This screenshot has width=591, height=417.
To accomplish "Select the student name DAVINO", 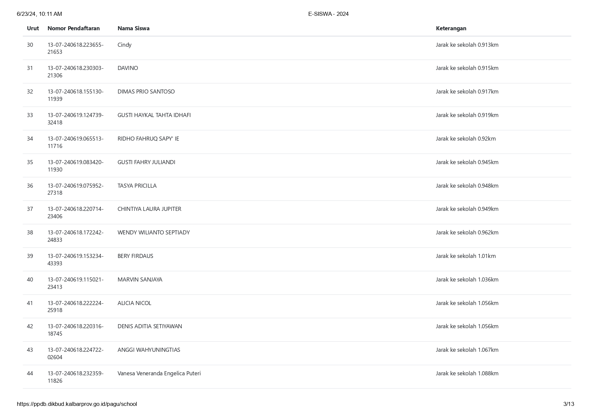I will point(128,68).
